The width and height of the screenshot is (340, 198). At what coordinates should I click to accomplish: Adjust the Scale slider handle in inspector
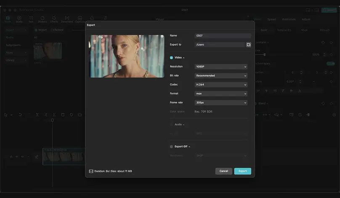264,54
